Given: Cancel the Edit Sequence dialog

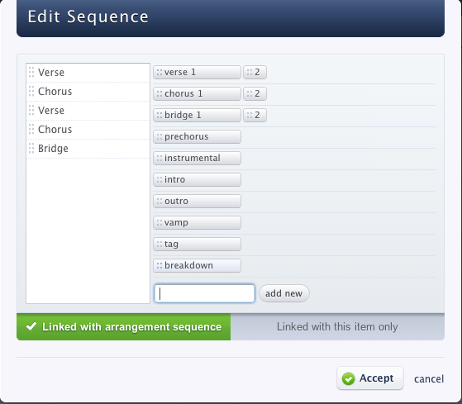Looking at the screenshot, I should pyautogui.click(x=429, y=378).
